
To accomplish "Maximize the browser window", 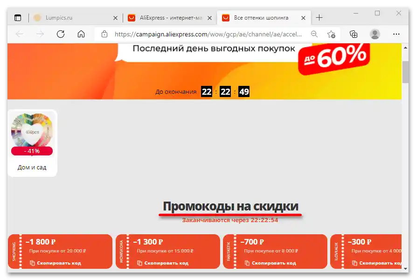I will click(x=377, y=13).
